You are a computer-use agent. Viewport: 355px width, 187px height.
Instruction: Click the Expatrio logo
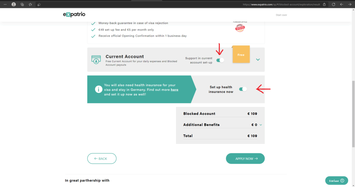pyautogui.click(x=74, y=15)
